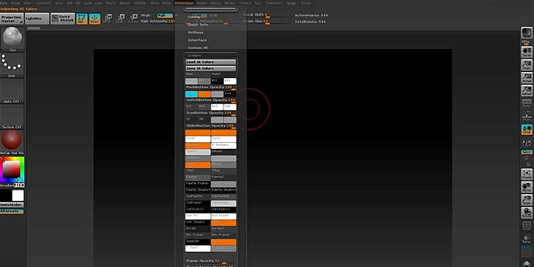Viewport: 534px width, 267px height.
Task: Click the AAHalf icon
Action: [527, 91]
